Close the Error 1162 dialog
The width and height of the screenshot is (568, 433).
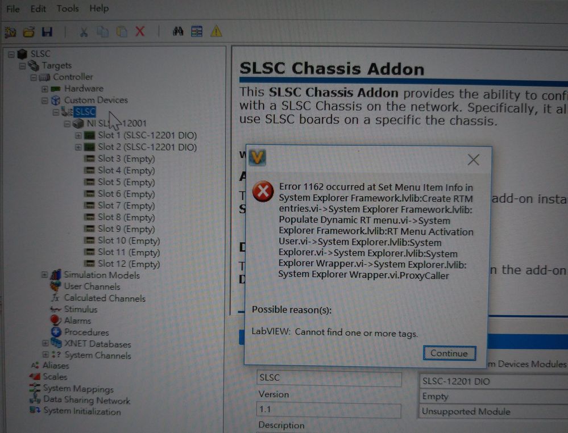tap(473, 160)
